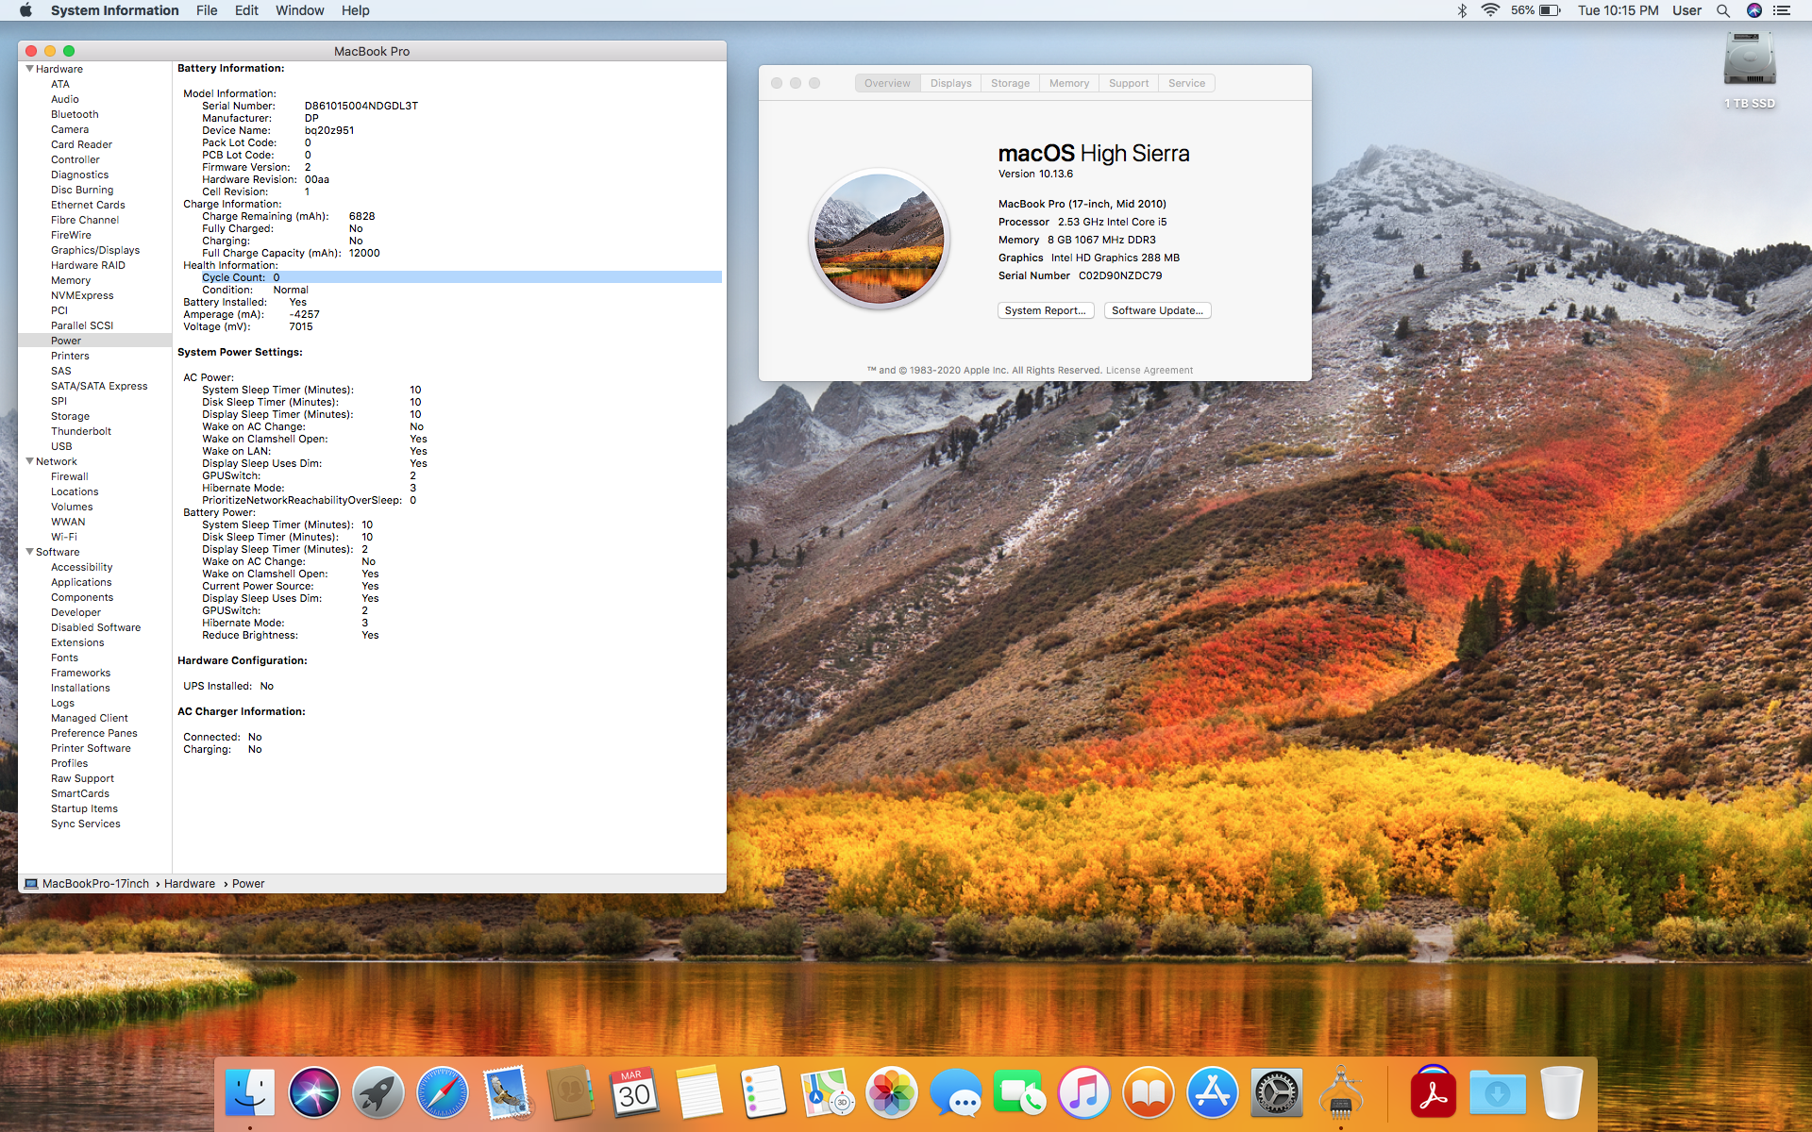Open Photos pinwheel icon in Dock
The height and width of the screenshot is (1132, 1812).
(x=892, y=1093)
